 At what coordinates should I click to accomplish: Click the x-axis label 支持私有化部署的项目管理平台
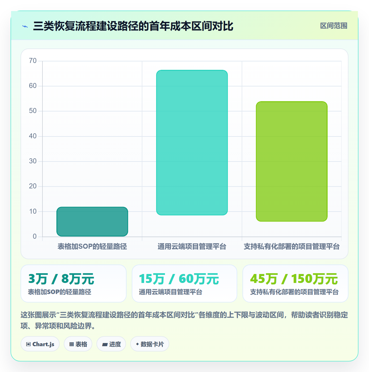292,247
